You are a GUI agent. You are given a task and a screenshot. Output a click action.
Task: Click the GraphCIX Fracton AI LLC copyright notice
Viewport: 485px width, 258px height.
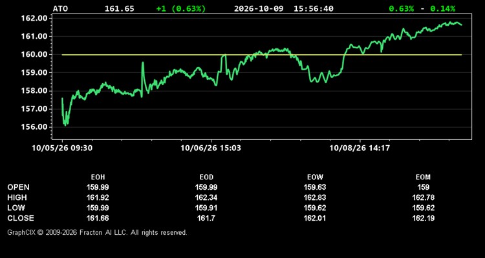97,232
